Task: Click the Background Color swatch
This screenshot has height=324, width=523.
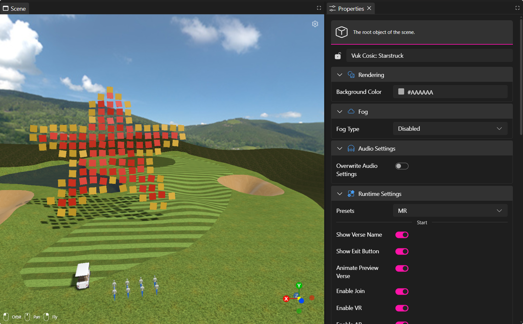Action: 401,92
